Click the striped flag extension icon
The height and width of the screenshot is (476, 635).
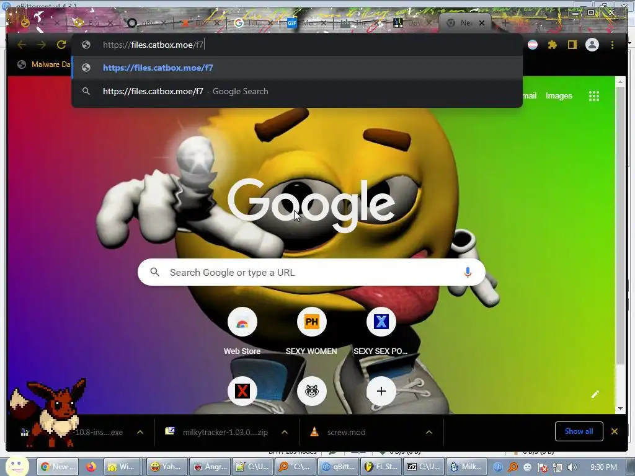pyautogui.click(x=533, y=45)
